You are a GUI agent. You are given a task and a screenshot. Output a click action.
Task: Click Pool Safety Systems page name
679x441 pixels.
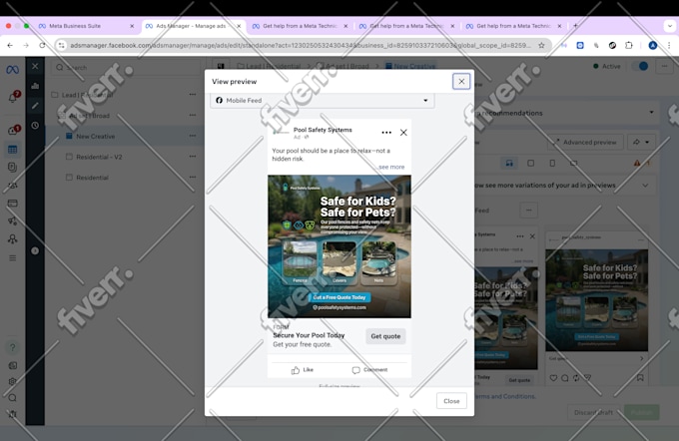(323, 130)
